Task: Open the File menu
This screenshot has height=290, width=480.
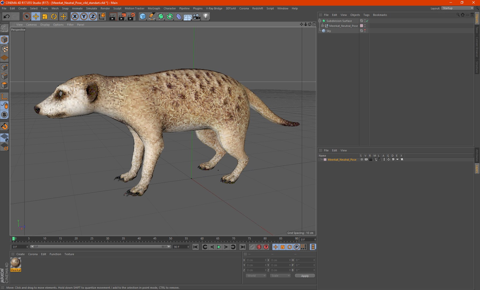Action: [4, 8]
